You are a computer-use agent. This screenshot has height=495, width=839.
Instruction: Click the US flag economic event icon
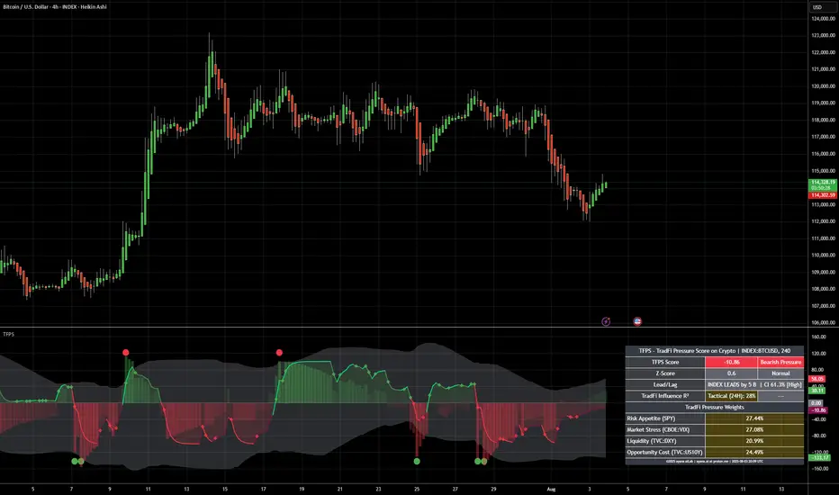(x=637, y=319)
